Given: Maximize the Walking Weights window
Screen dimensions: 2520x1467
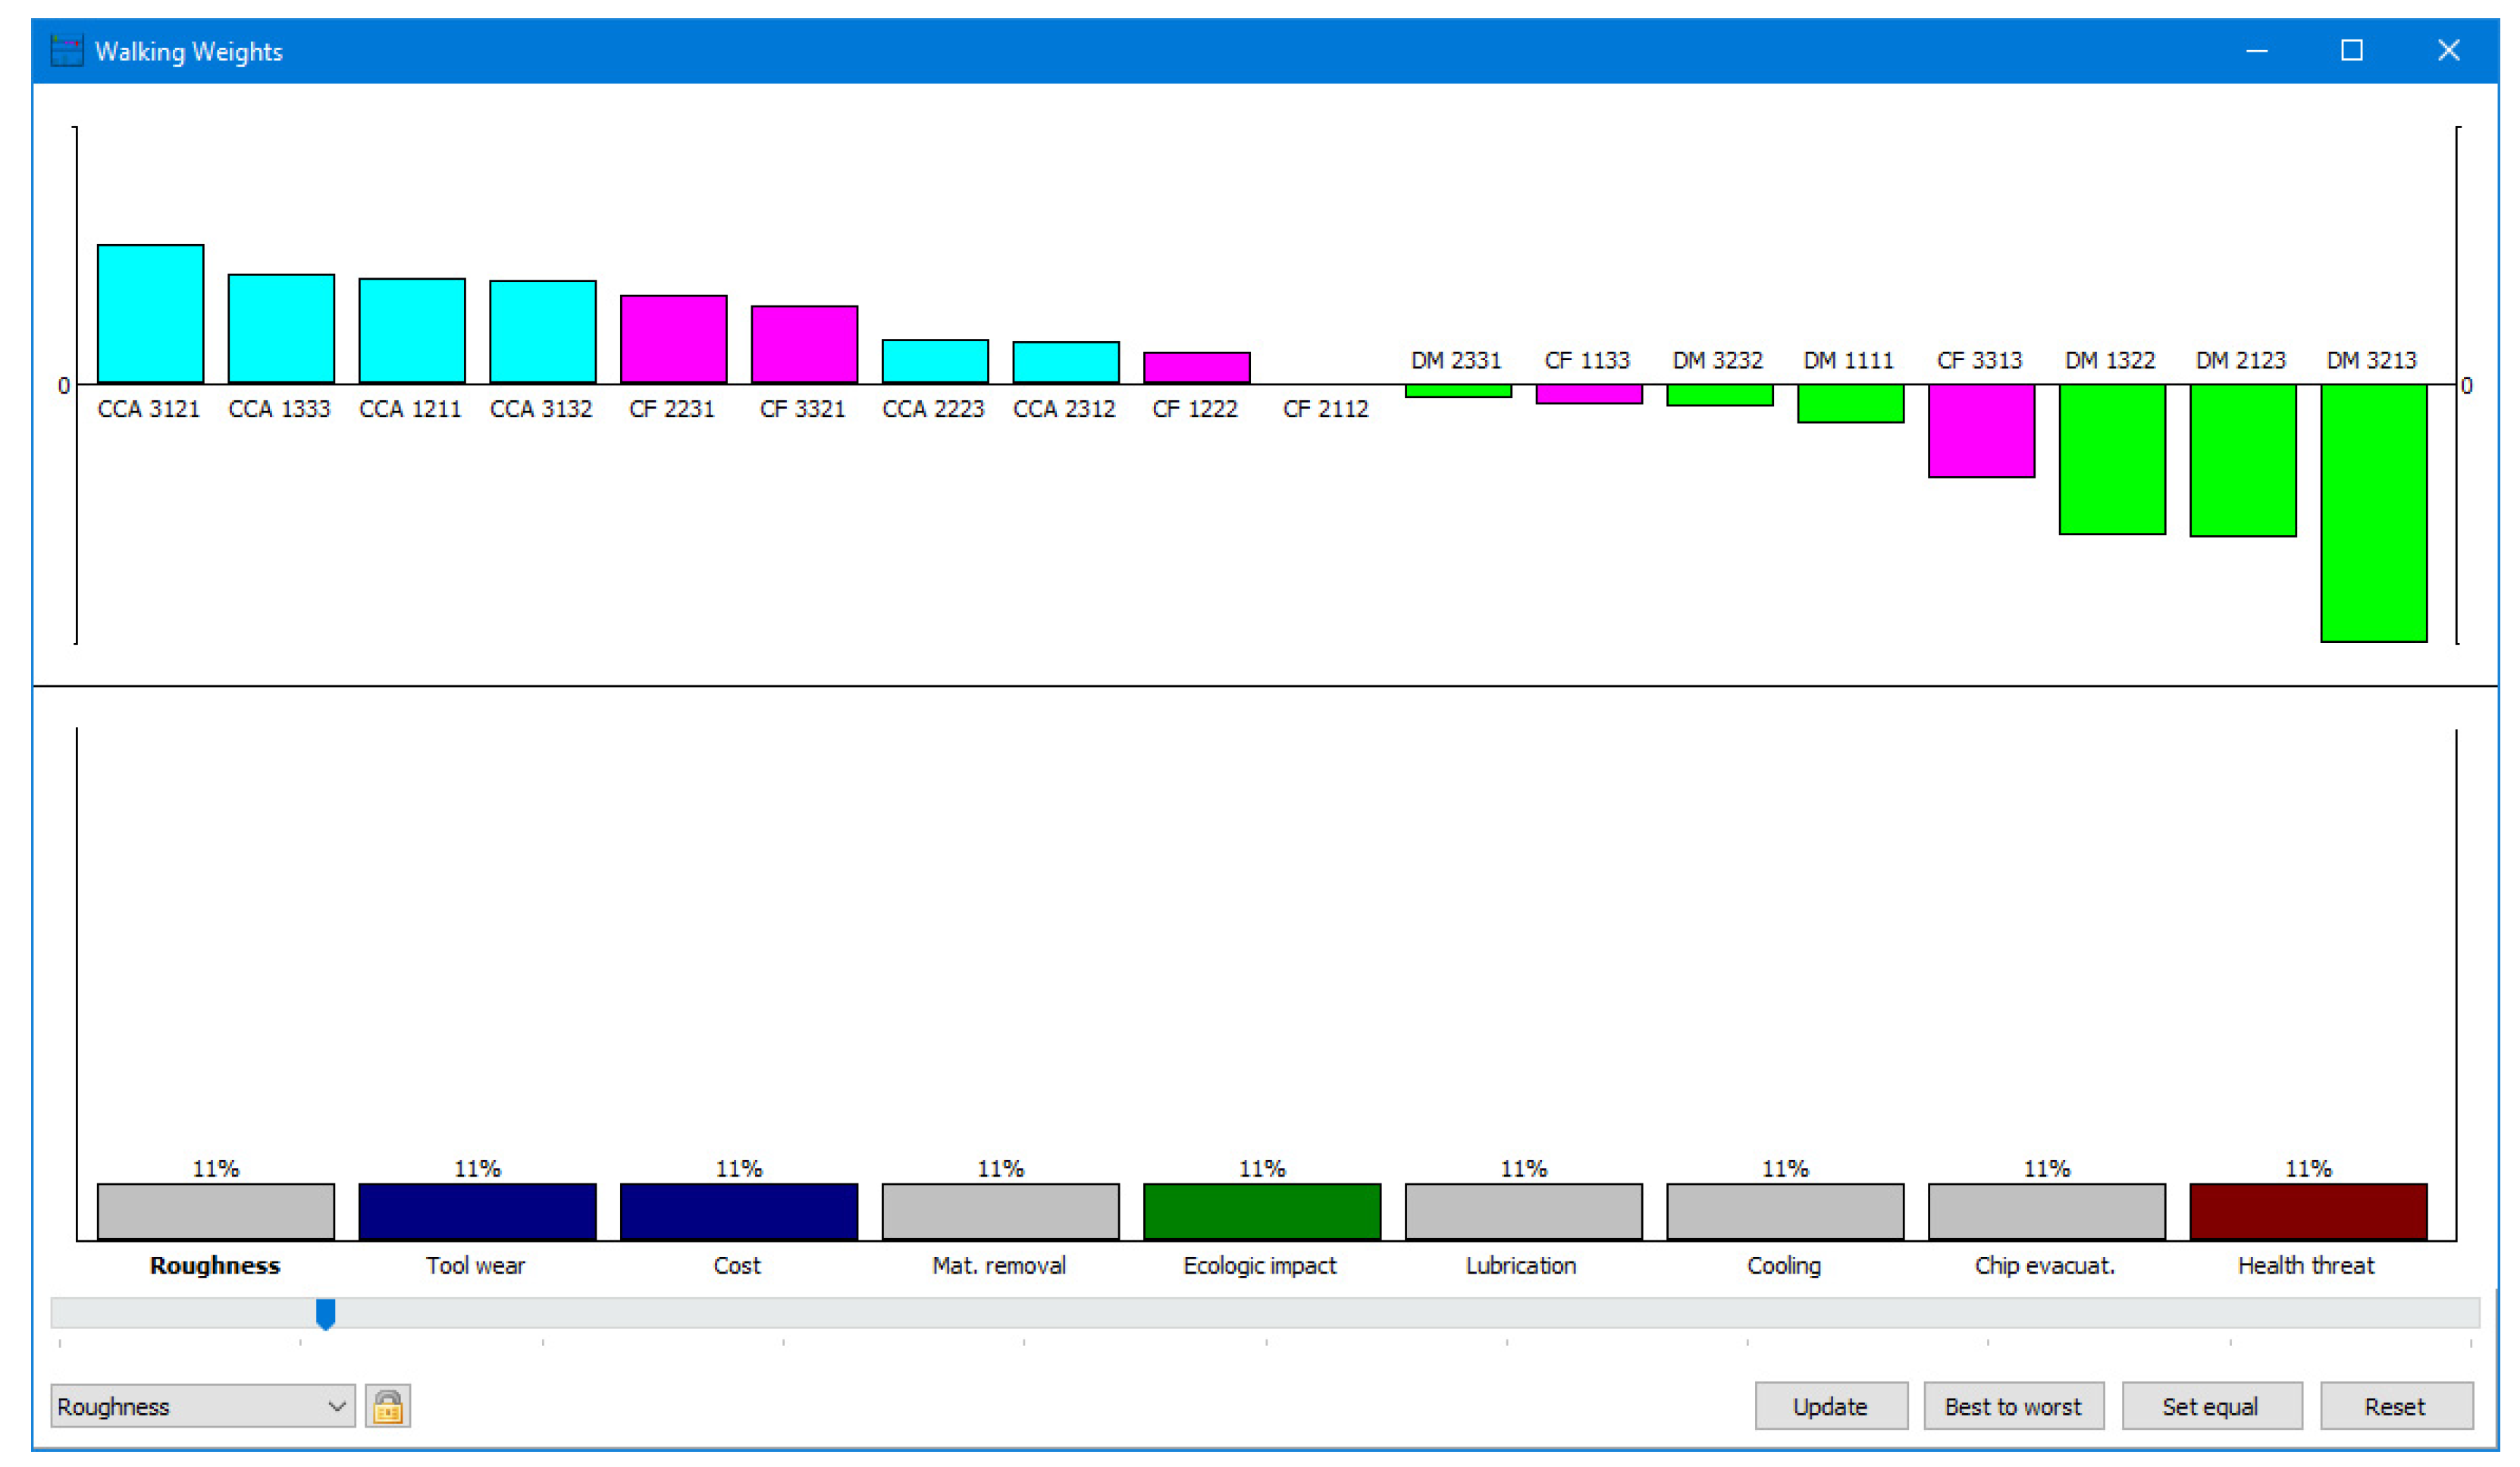Looking at the screenshot, I should pyautogui.click(x=2352, y=50).
